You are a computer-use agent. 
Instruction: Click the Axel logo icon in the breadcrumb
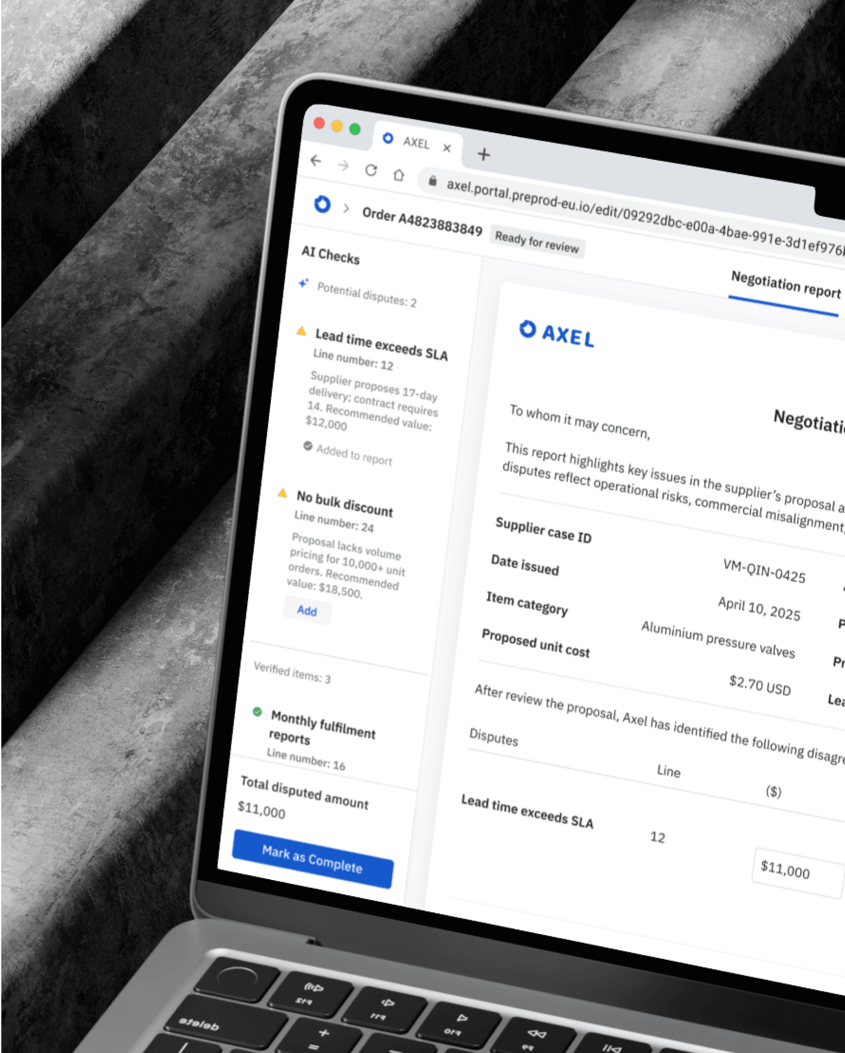click(322, 204)
